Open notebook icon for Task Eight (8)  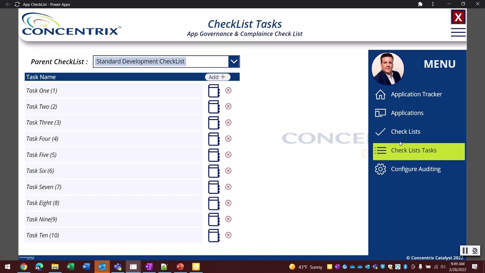214,203
